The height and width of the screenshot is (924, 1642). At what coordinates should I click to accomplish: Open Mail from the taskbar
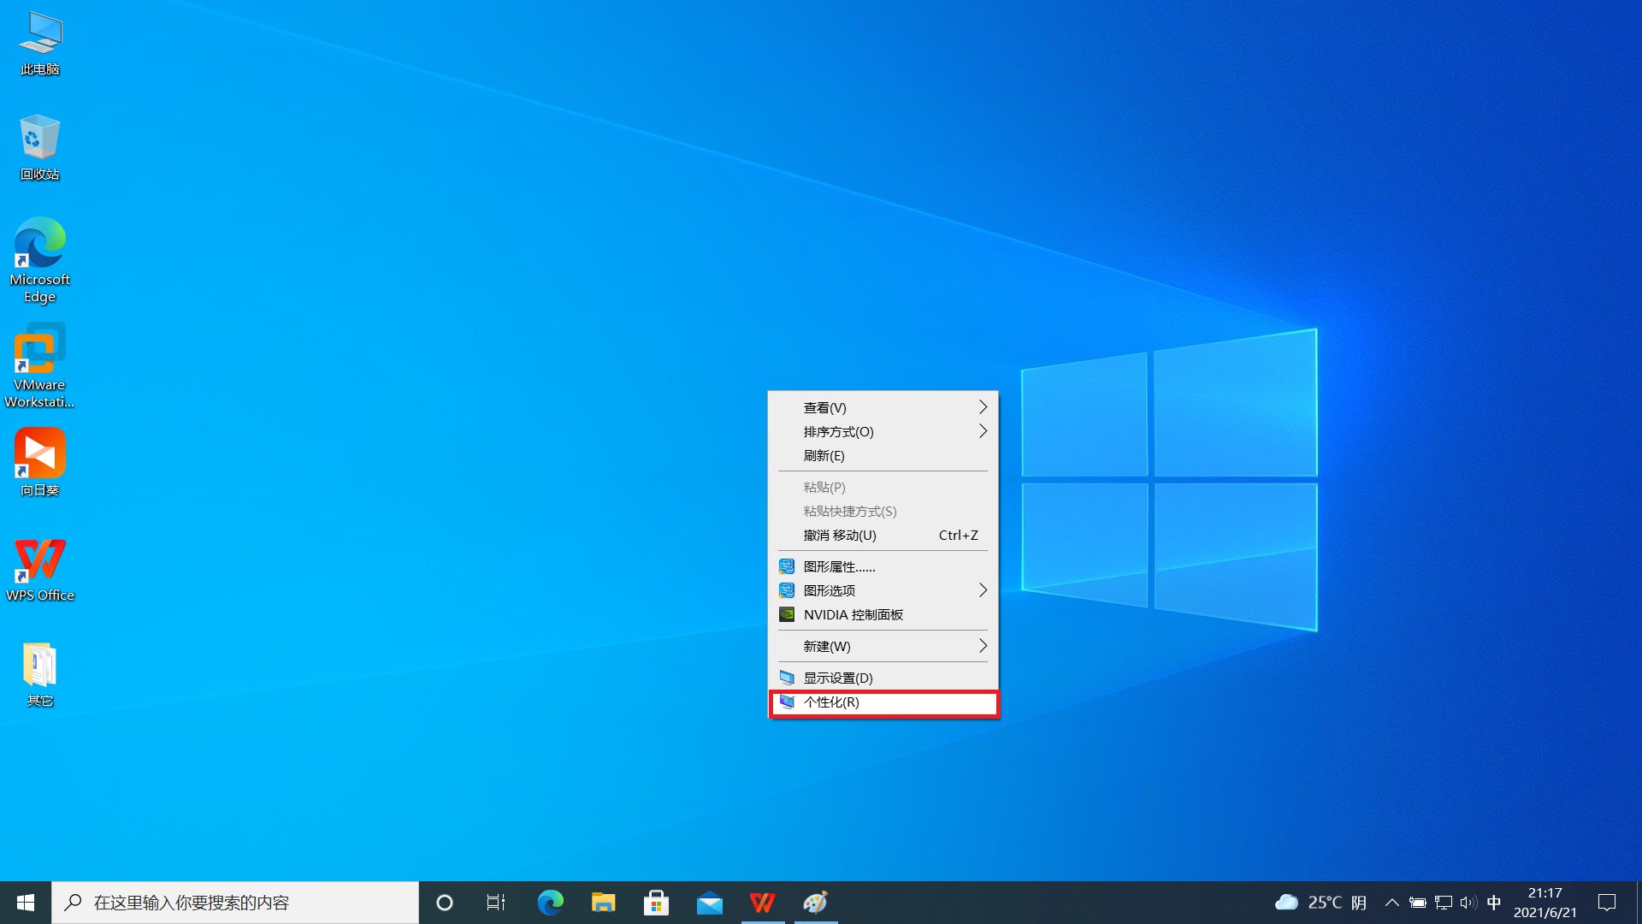pos(709,902)
